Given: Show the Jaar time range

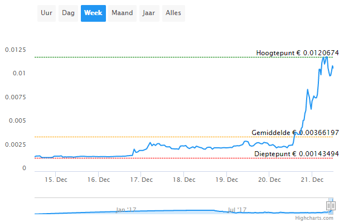Looking at the screenshot, I should pos(149,13).
